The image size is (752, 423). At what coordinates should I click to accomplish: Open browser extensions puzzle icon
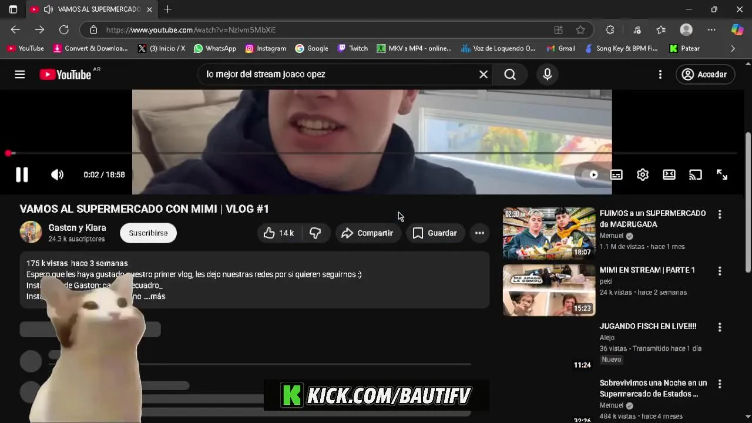[x=610, y=30]
